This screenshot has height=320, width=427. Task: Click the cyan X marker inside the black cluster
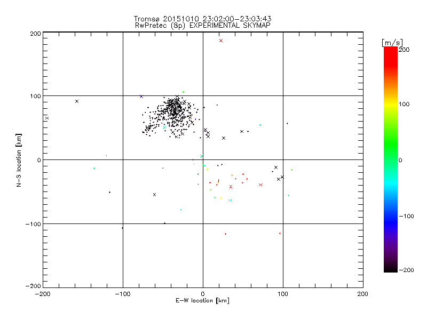tap(164, 127)
